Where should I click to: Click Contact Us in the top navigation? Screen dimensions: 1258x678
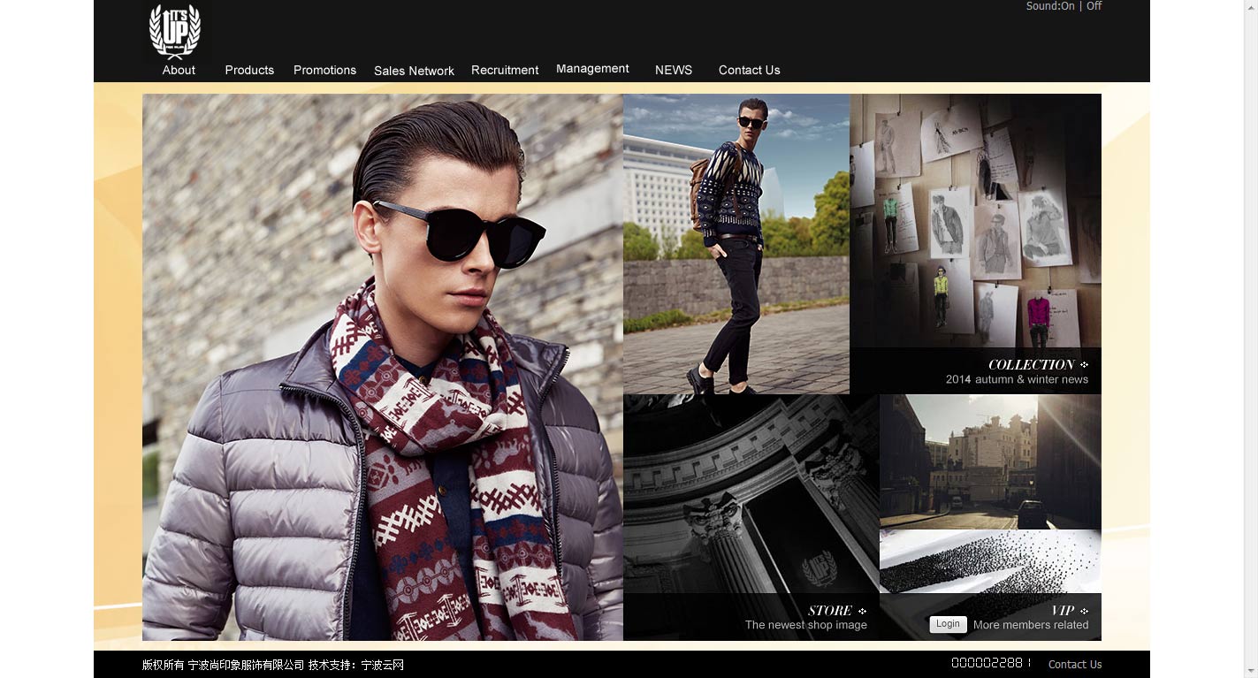(749, 70)
